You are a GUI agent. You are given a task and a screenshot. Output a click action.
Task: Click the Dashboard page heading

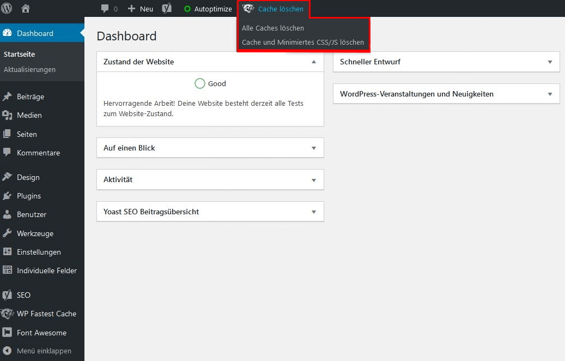point(126,36)
